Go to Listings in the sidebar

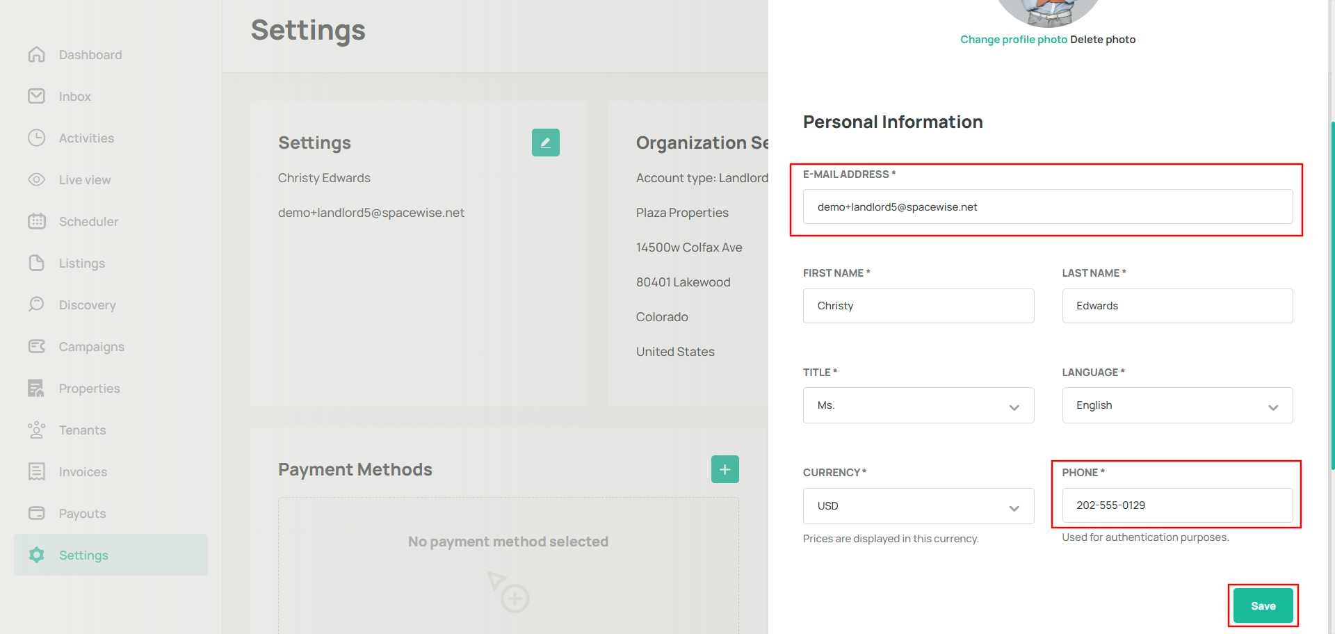(x=81, y=263)
